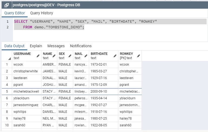
Task: Show the Notifications tab
Action: tap(81, 46)
